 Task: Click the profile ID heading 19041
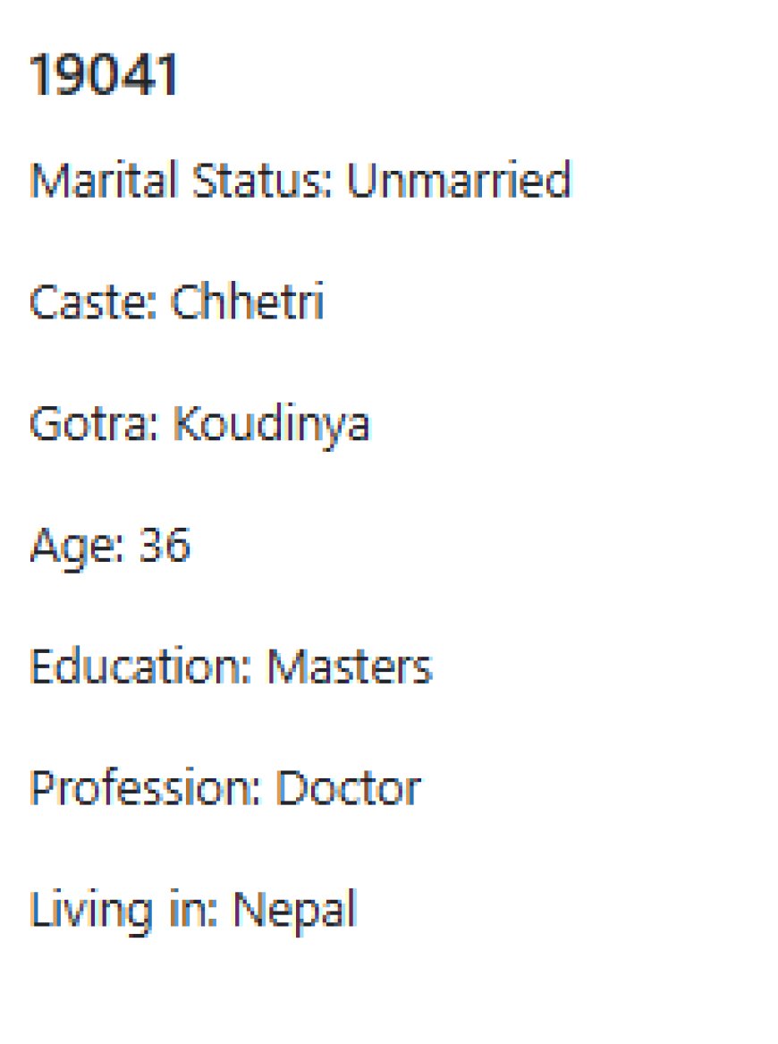tap(105, 75)
